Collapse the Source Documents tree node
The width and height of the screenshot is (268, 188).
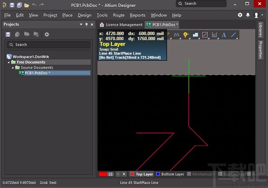point(13,68)
